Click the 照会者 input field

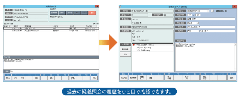click(x=211, y=19)
